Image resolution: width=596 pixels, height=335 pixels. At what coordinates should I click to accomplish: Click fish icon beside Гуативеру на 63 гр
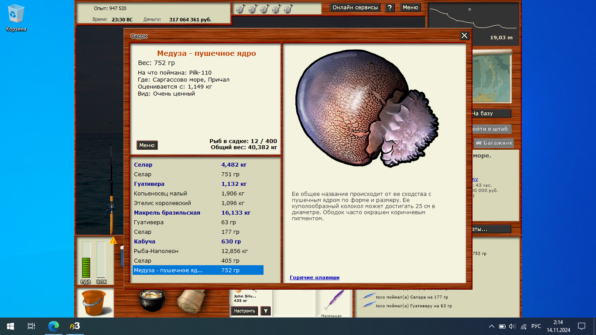click(x=369, y=305)
